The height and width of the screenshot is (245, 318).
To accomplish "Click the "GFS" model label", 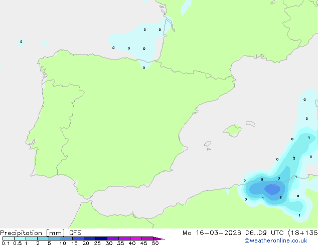I will pyautogui.click(x=75, y=233).
